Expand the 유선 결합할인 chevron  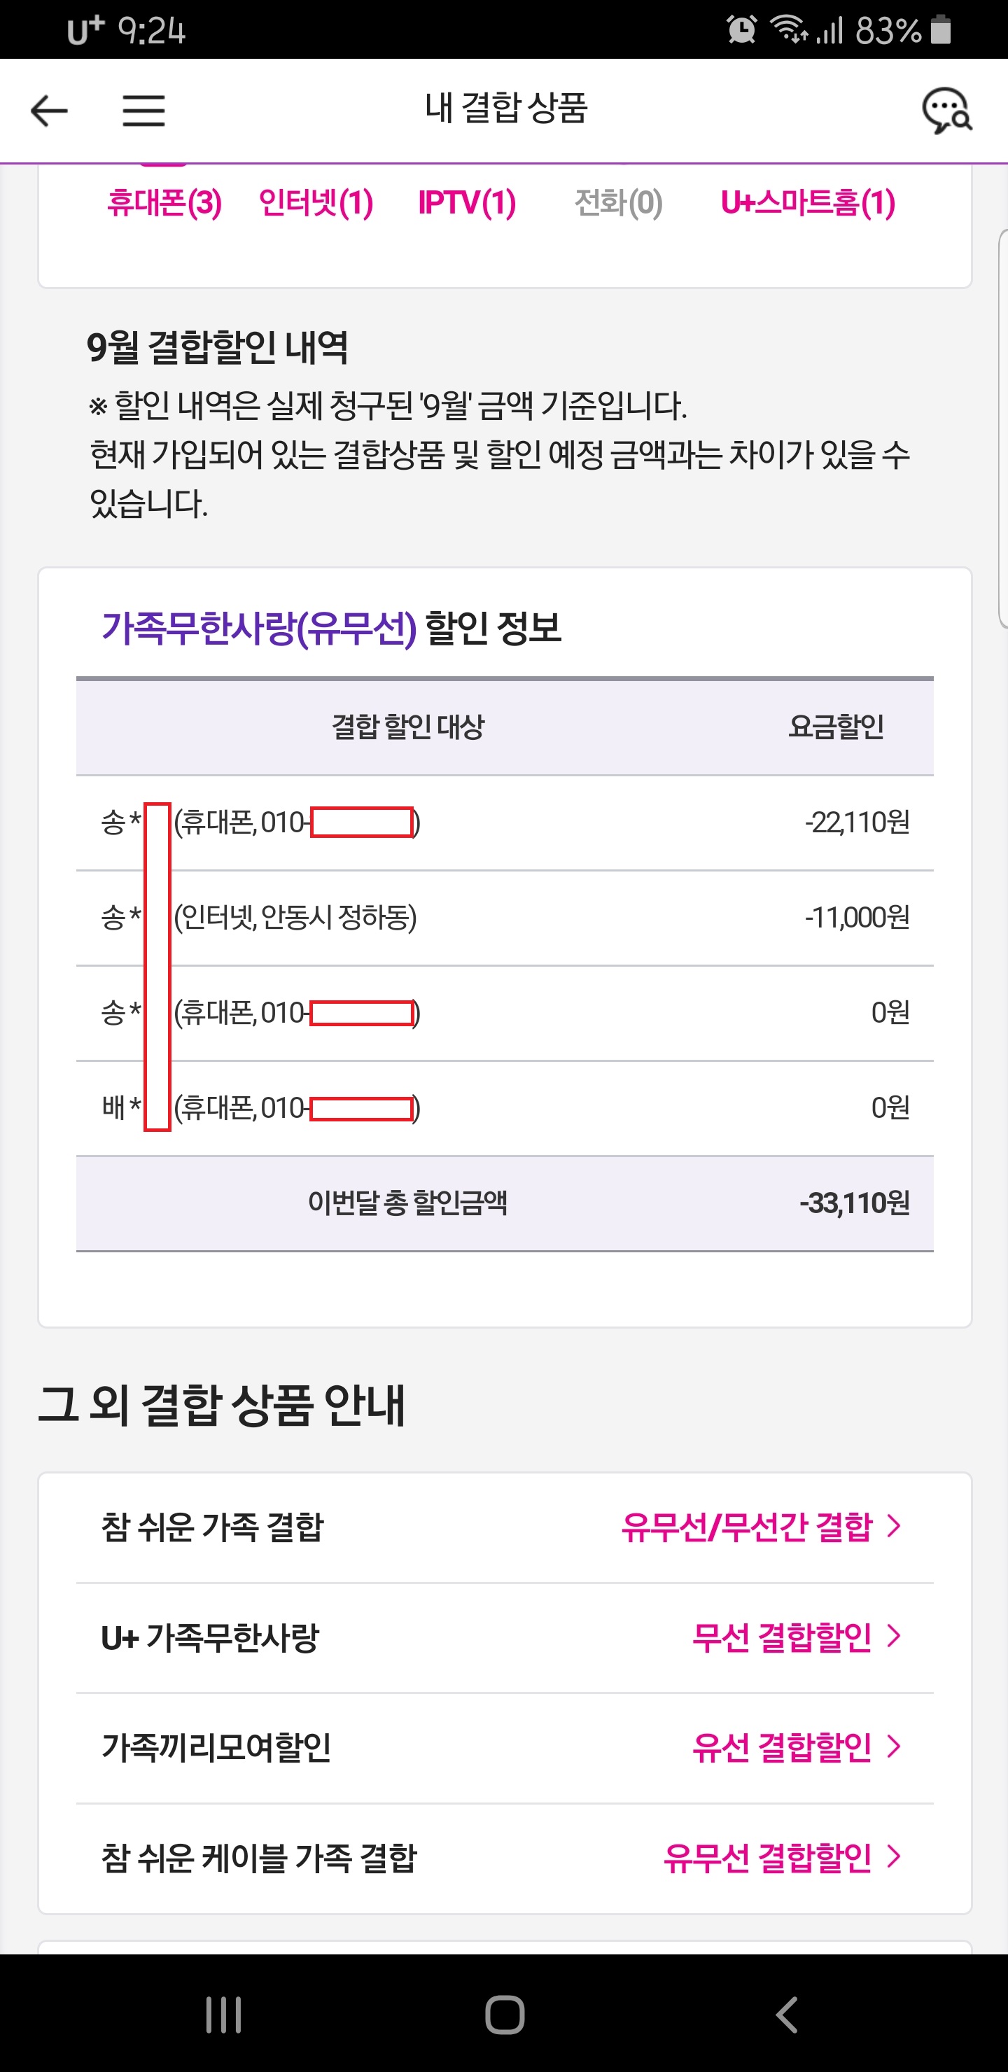(x=893, y=1746)
